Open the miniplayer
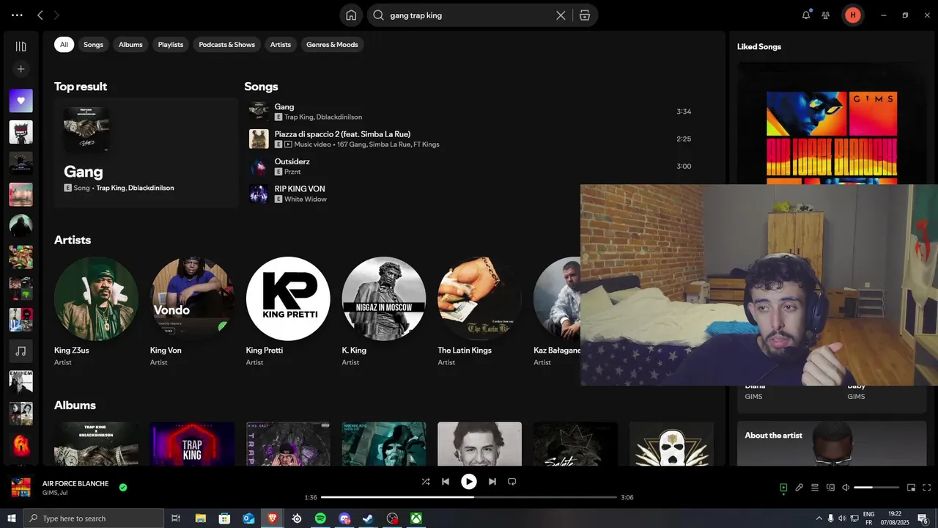This screenshot has height=528, width=938. point(911,488)
